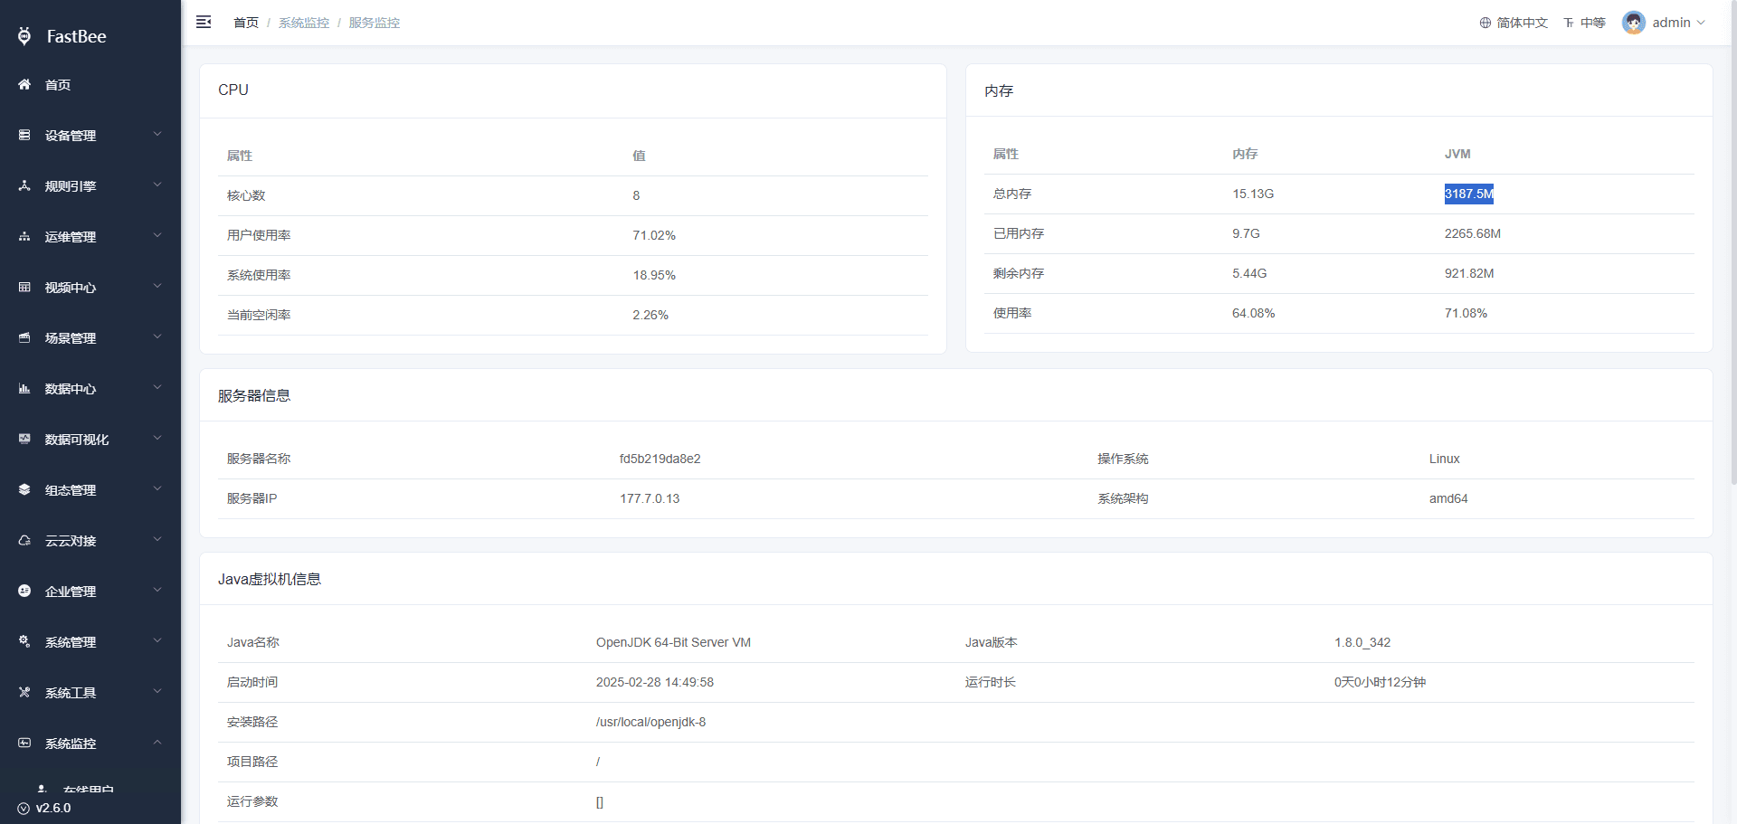Open the 简体中文 language selector
The height and width of the screenshot is (824, 1737).
(x=1514, y=23)
